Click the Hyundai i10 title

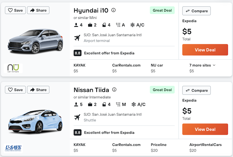91,11
